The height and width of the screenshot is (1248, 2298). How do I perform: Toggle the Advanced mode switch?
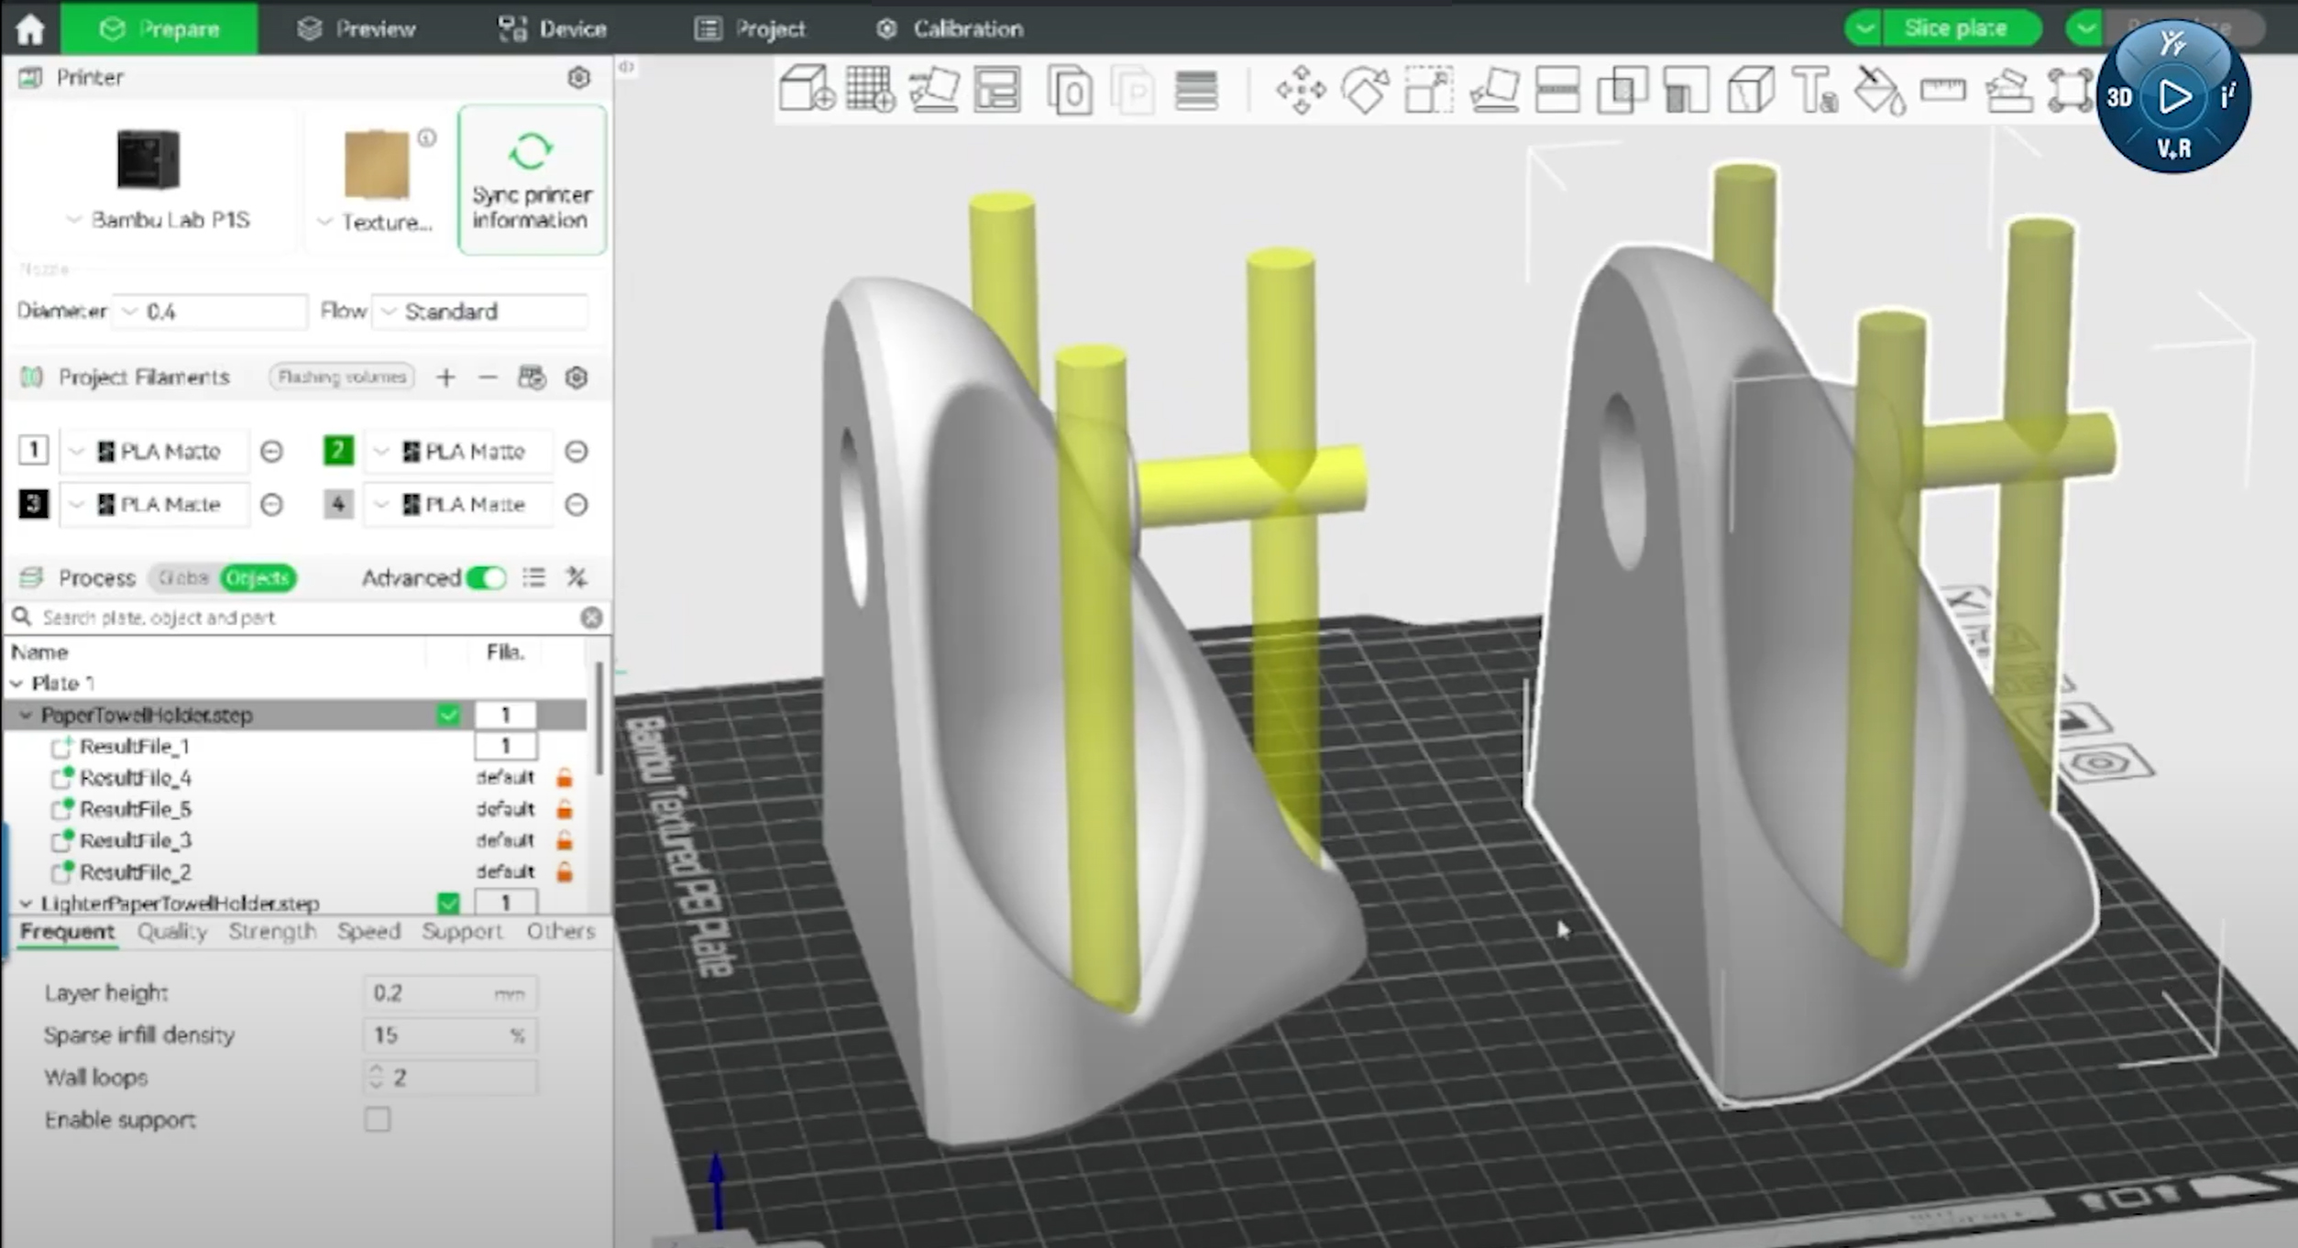tap(486, 578)
